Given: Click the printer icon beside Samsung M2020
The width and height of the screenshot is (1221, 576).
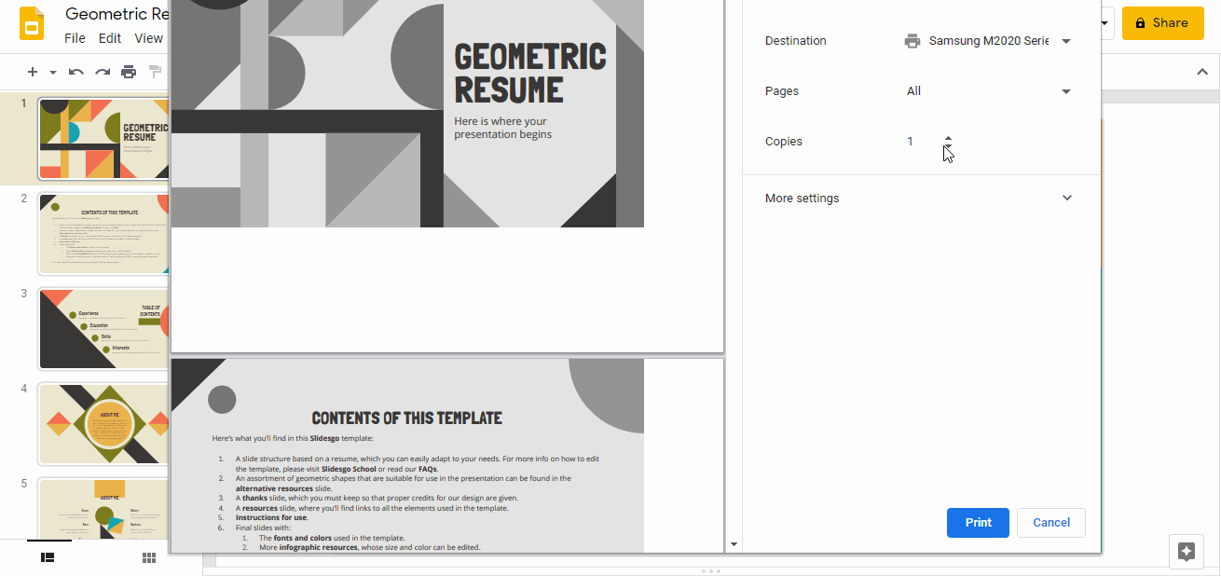Looking at the screenshot, I should (x=912, y=40).
